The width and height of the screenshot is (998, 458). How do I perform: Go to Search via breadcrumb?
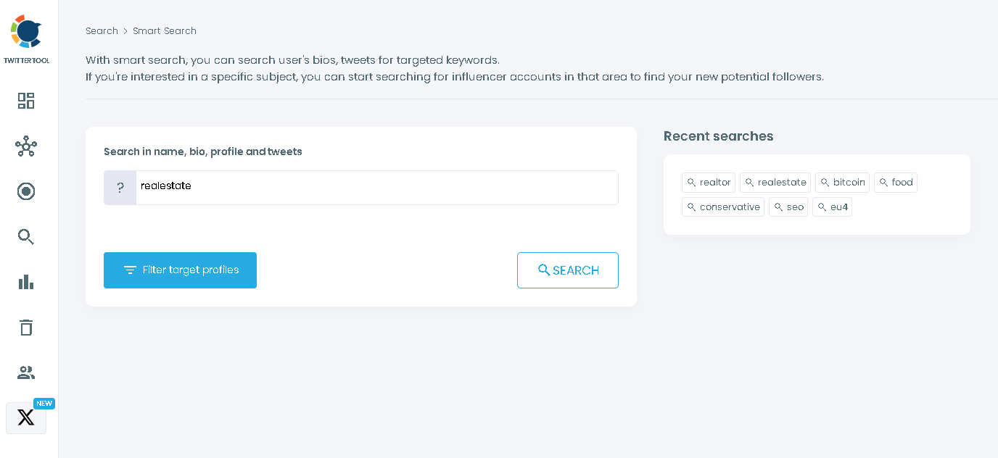click(x=102, y=30)
